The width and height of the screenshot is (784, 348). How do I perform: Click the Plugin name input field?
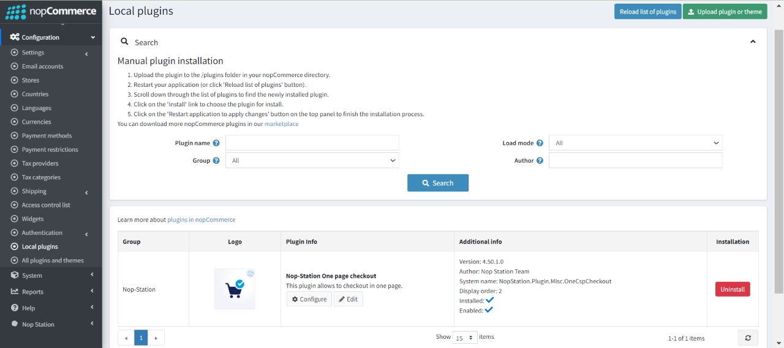click(312, 143)
